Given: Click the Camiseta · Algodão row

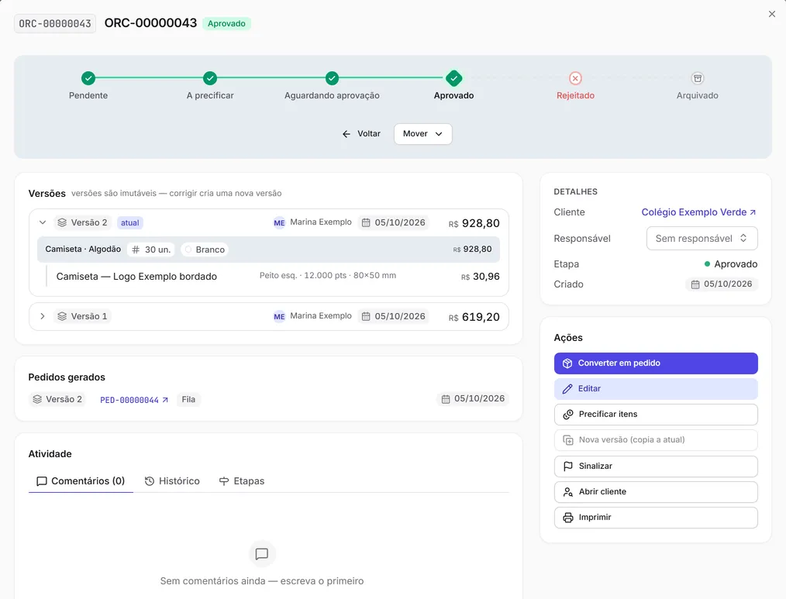Looking at the screenshot, I should tap(268, 250).
